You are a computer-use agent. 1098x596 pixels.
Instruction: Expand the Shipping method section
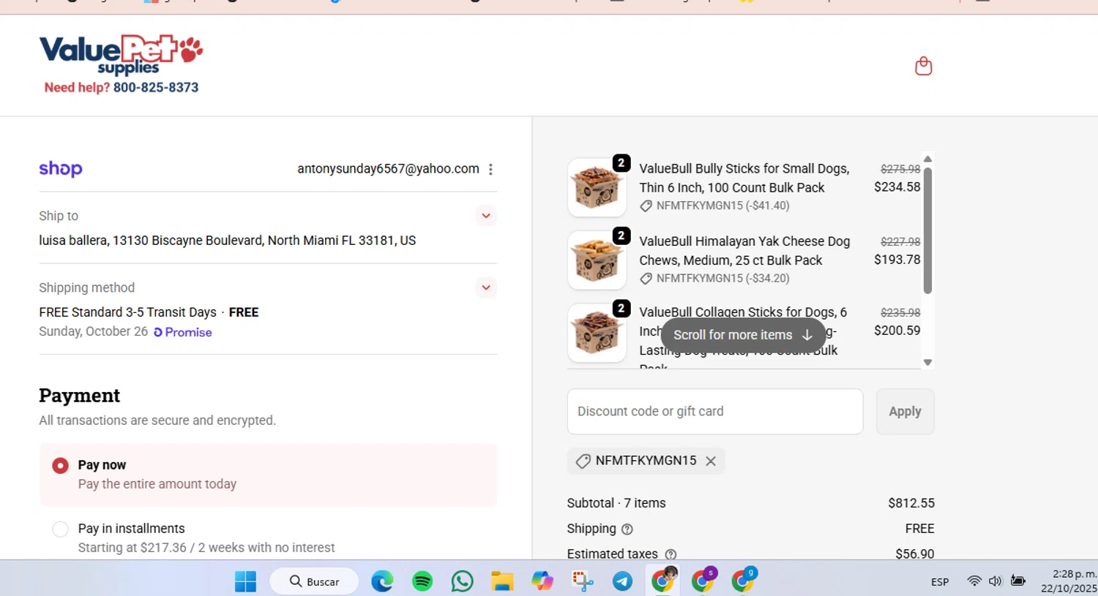coord(486,287)
